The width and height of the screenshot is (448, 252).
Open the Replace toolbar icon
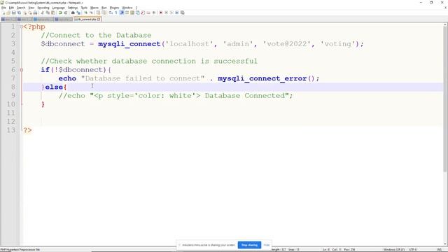[x=78, y=13]
